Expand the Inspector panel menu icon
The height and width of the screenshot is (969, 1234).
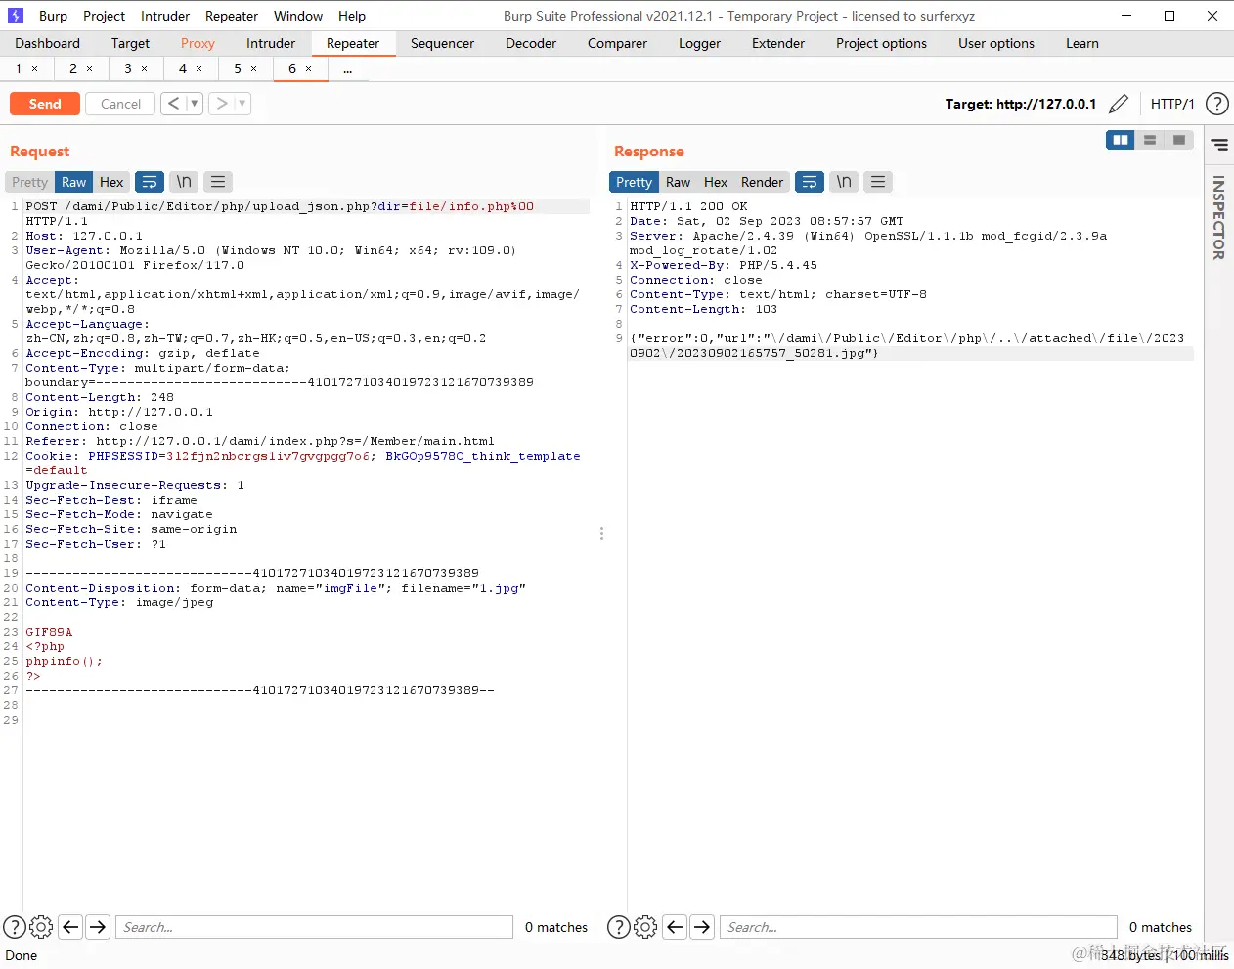[x=1219, y=145]
